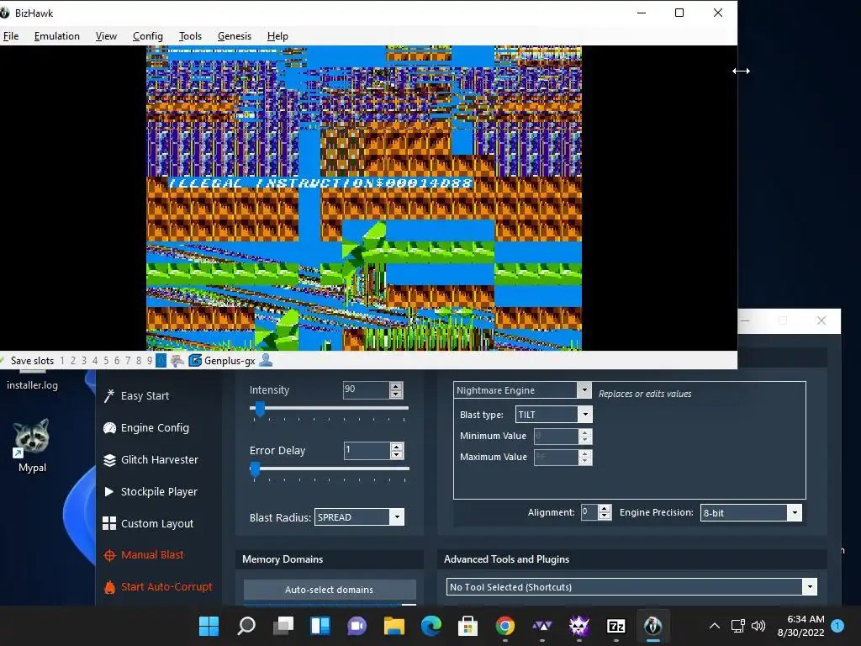Click the Error Delay value field
The width and height of the screenshot is (861, 646).
pos(367,451)
